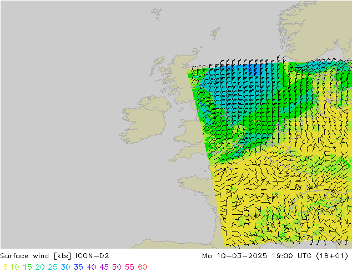Click the 40 kts purple legend value
Screen dimensions: 352x272
tap(91, 267)
